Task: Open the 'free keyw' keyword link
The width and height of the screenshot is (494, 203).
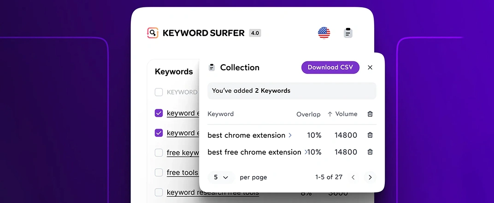Action: coord(183,153)
